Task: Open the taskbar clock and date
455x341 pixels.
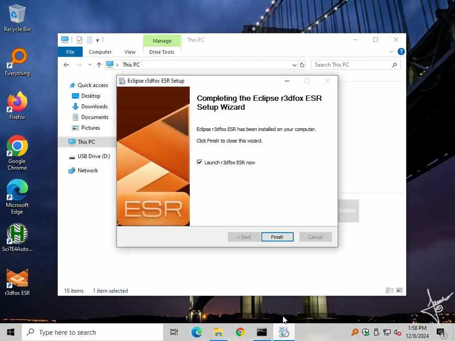Action: [x=417, y=332]
